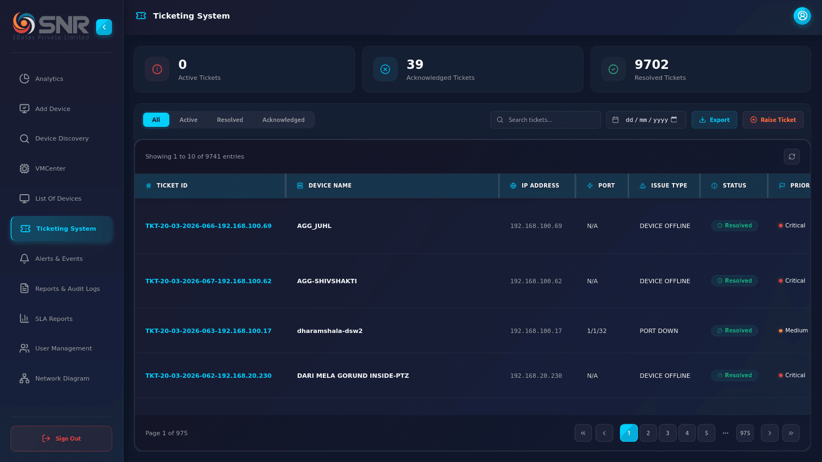Open the VMCenter section
The height and width of the screenshot is (462, 822).
(x=50, y=168)
